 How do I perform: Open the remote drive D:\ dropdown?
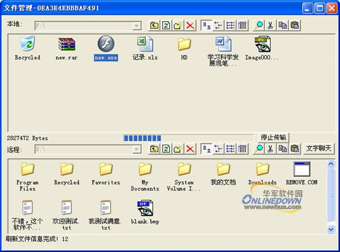pyautogui.click(x=136, y=149)
